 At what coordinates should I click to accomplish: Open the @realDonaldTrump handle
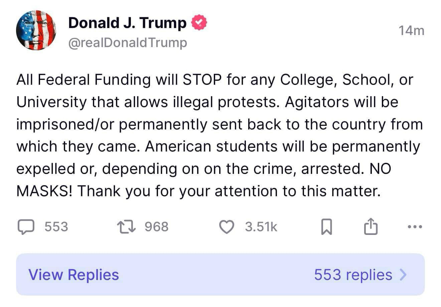128,43
